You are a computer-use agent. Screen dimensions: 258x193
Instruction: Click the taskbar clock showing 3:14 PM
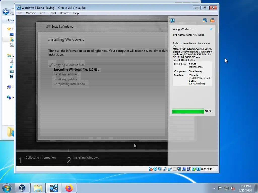pos(245,188)
